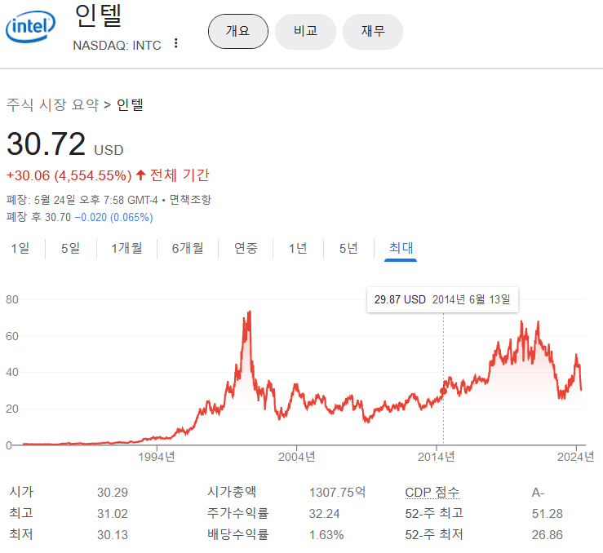Select the 최대 max range tab
Viewport: 603px width, 553px height.
401,248
